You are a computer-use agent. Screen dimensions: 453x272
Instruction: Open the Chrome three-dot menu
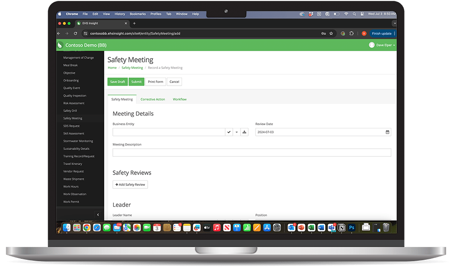pos(395,34)
